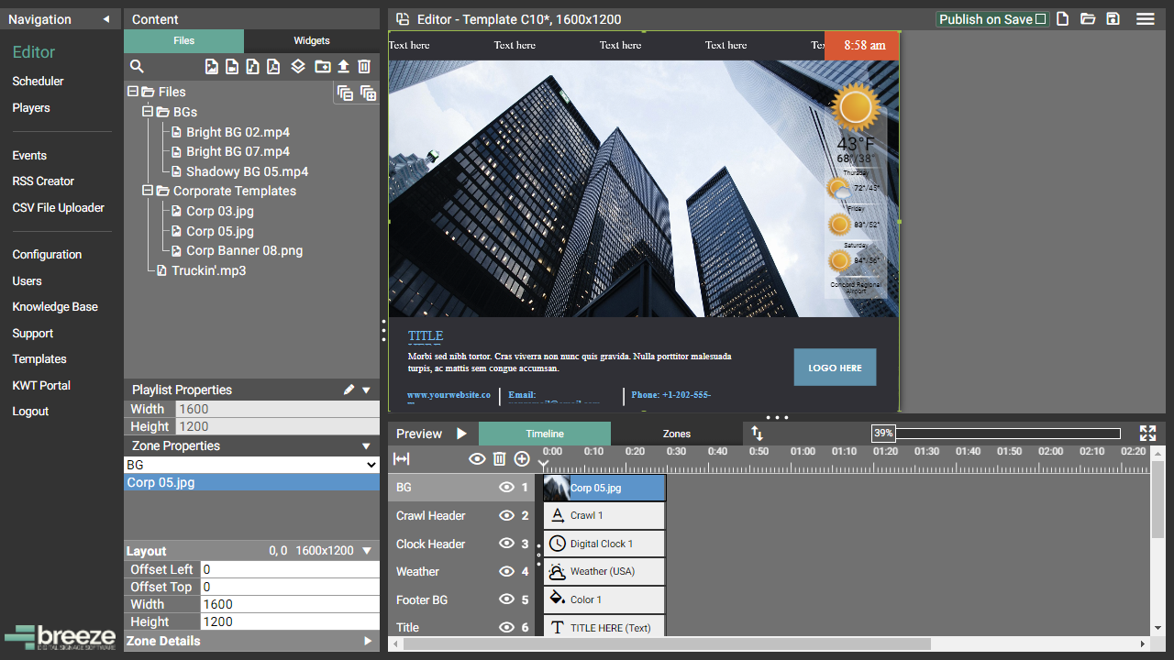Play the template preview
Image resolution: width=1174 pixels, height=660 pixels.
(x=461, y=434)
